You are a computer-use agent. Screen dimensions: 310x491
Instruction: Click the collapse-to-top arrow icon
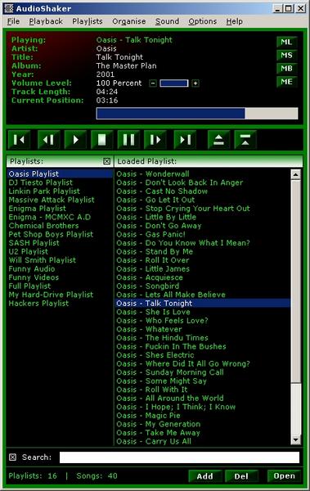[245, 140]
